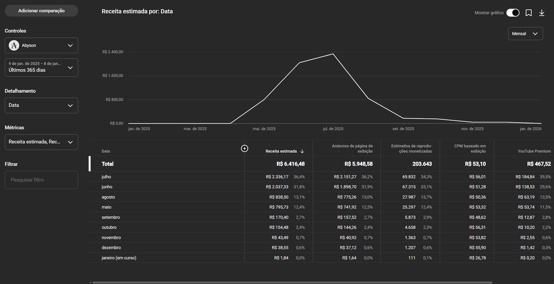Viewport: 554px width, 284px height.
Task: Open the Data detalhamento dropdown
Action: coord(41,105)
